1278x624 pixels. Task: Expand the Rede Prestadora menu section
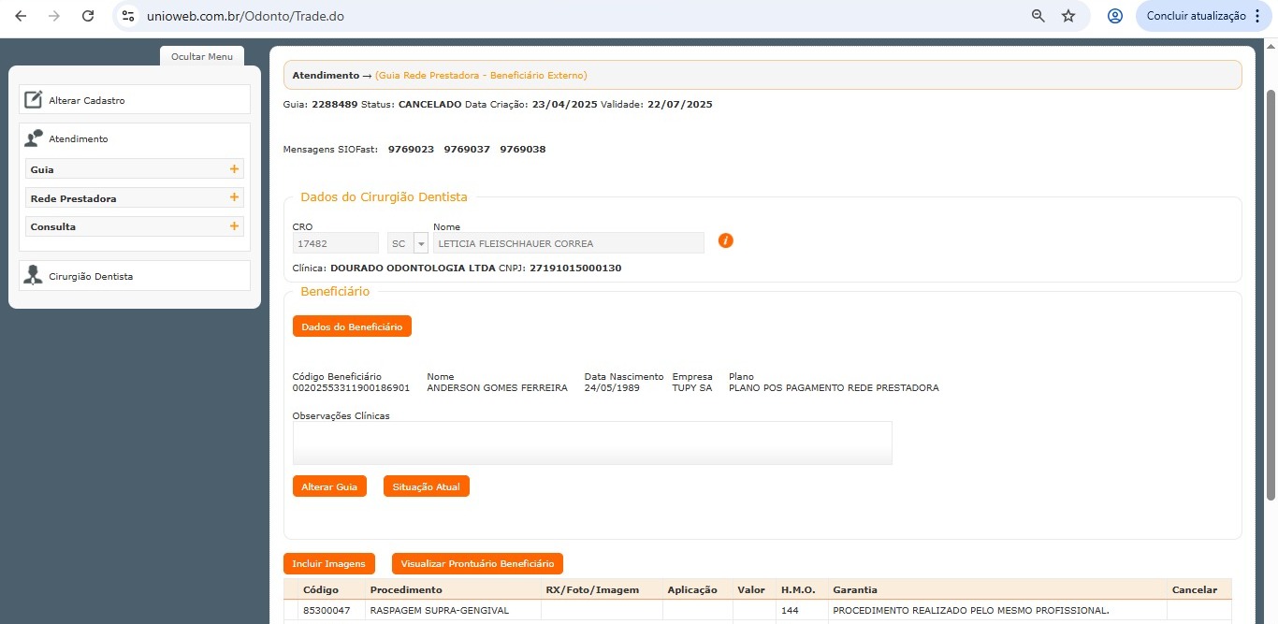point(234,198)
